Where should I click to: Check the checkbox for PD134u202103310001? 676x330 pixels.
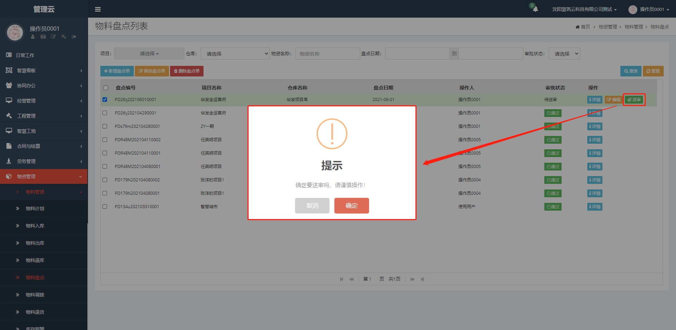coord(105,206)
